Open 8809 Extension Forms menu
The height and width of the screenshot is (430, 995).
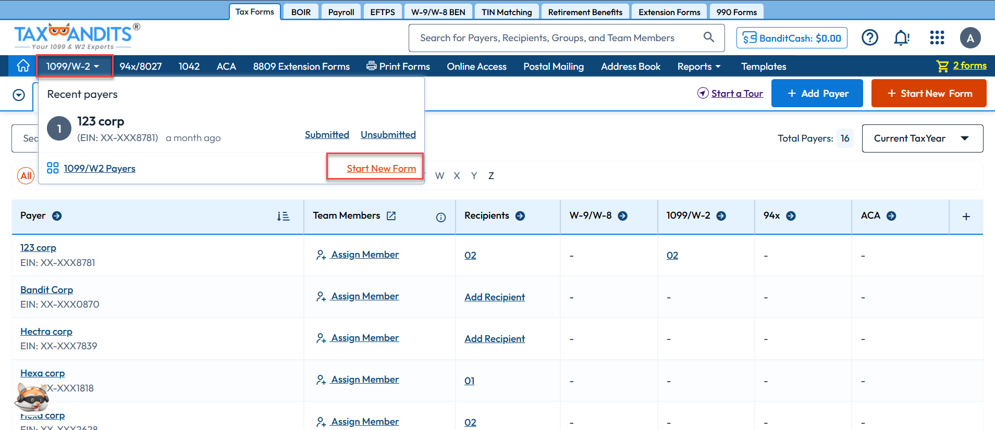coord(301,66)
